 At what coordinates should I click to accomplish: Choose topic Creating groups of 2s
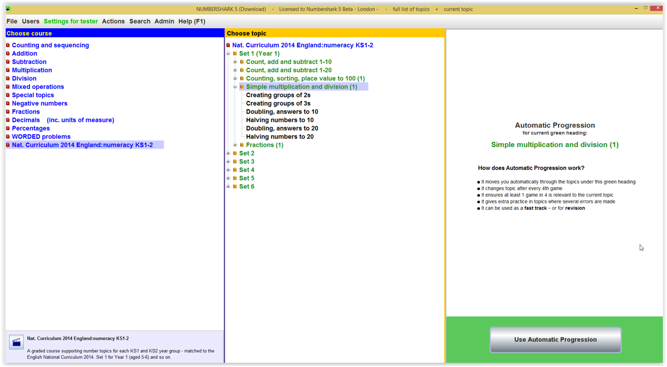(278, 95)
